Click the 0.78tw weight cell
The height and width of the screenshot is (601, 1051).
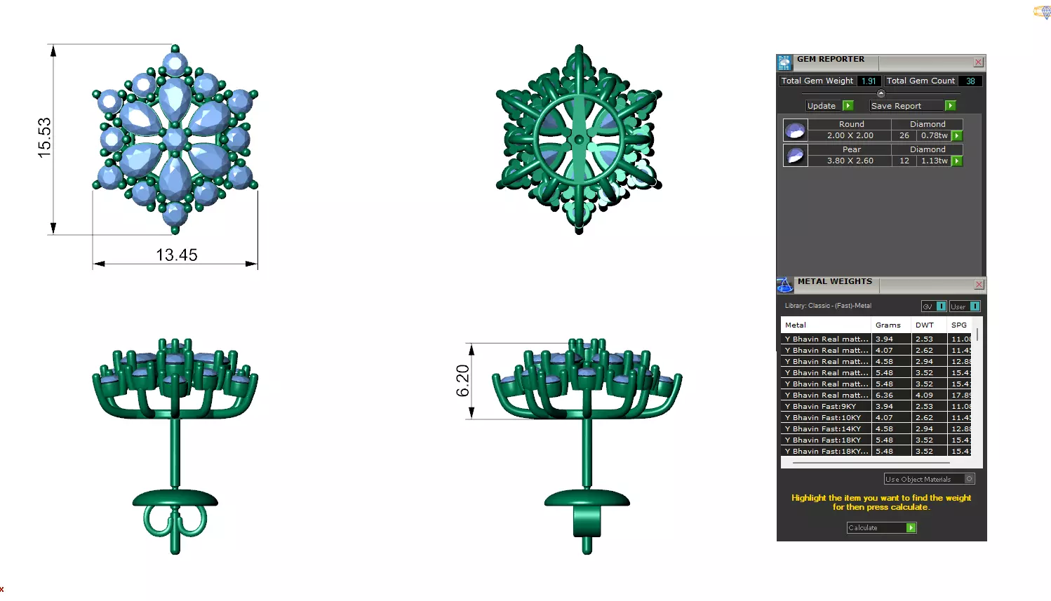(x=934, y=136)
